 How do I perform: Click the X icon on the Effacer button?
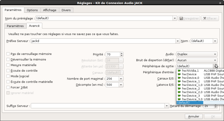(205, 18)
